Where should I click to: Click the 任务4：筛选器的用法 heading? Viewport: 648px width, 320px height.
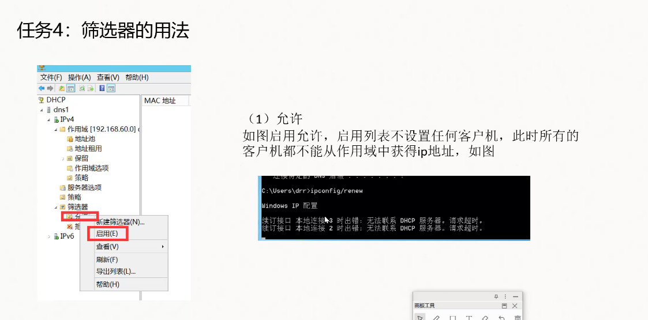tap(103, 31)
